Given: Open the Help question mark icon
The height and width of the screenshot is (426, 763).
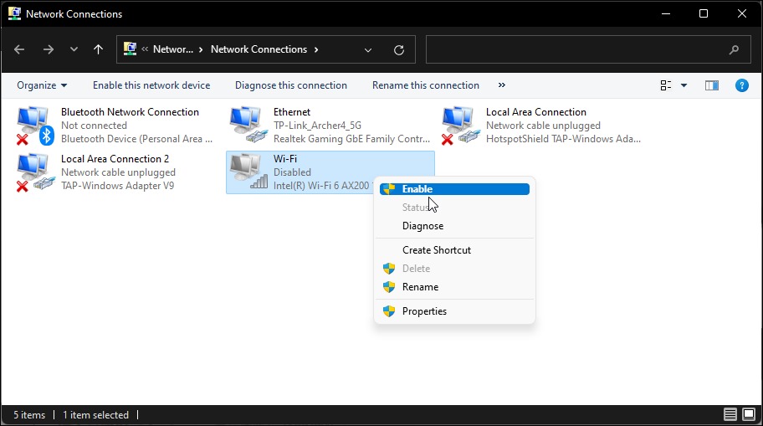Looking at the screenshot, I should tap(740, 85).
